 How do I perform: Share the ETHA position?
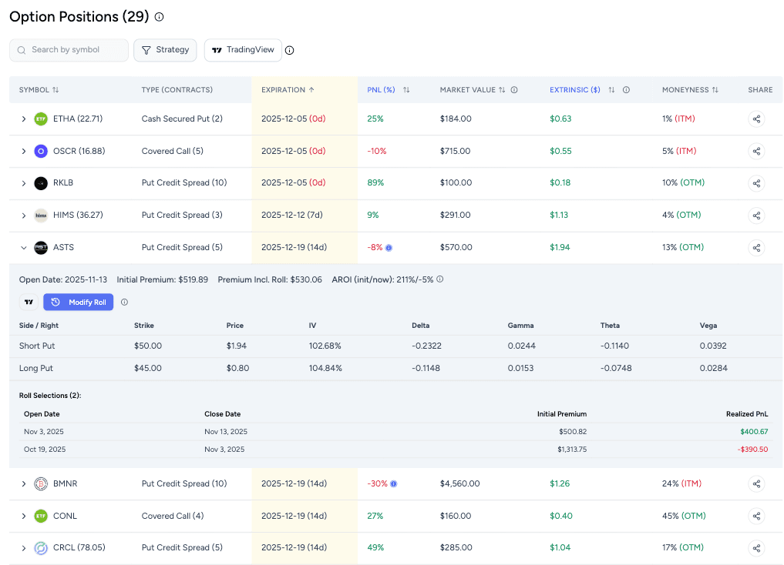click(x=755, y=119)
